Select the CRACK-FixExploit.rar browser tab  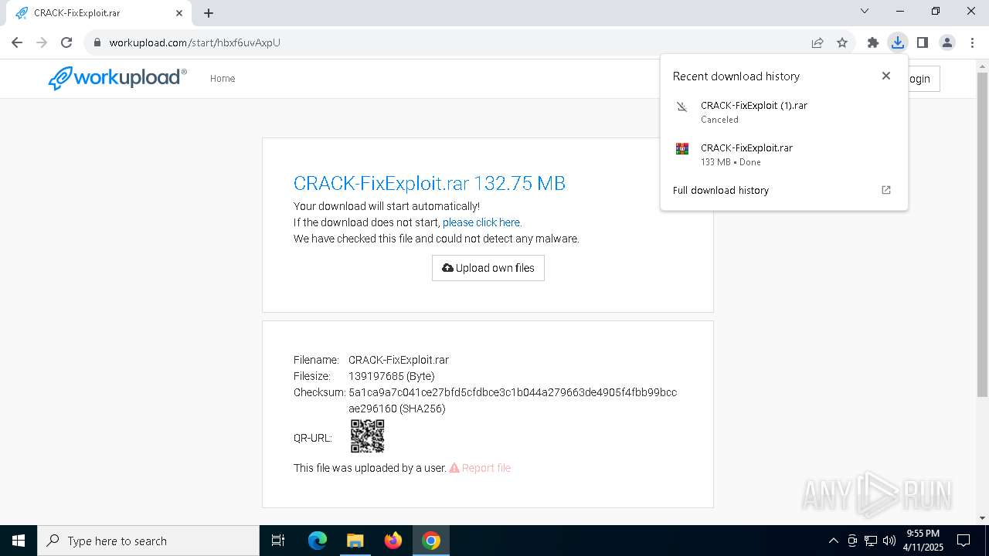(97, 13)
